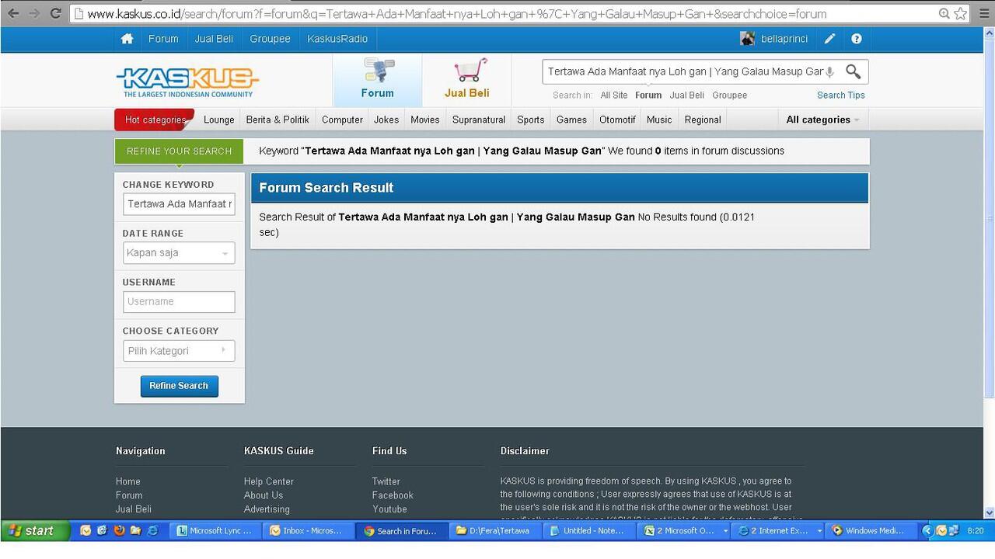Viewport: 995px width, 559px height.
Task: Click the KASKUS logo
Action: (187, 82)
